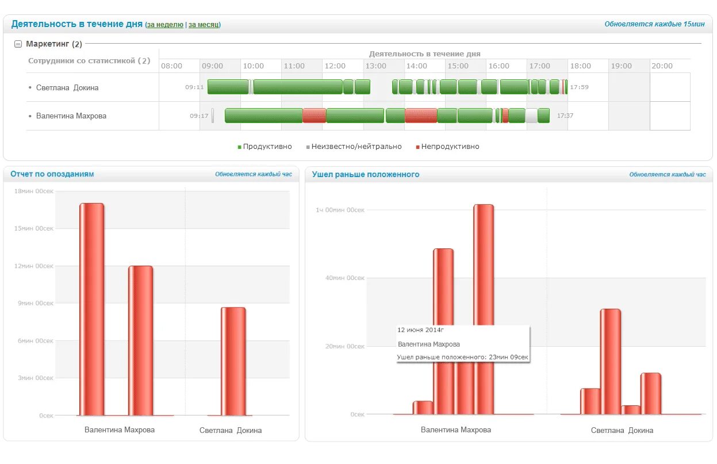This screenshot has height=464, width=717.
Task: Click Светлана Докина's end time 17:59
Action: pos(579,87)
